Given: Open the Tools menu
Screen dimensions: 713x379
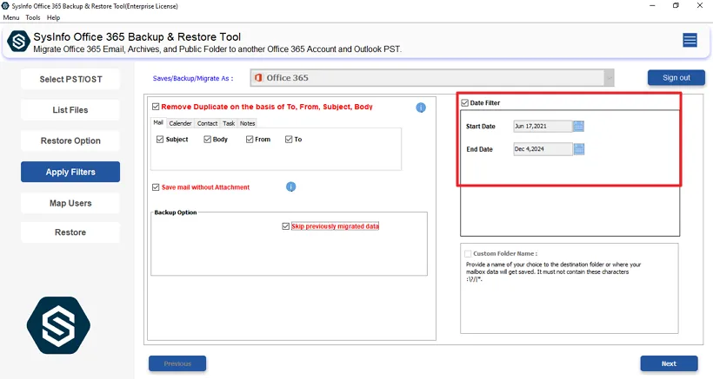Looking at the screenshot, I should 33,17.
